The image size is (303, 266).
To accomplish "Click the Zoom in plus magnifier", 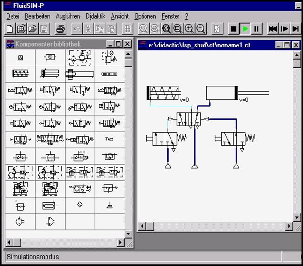I will 189,29.
